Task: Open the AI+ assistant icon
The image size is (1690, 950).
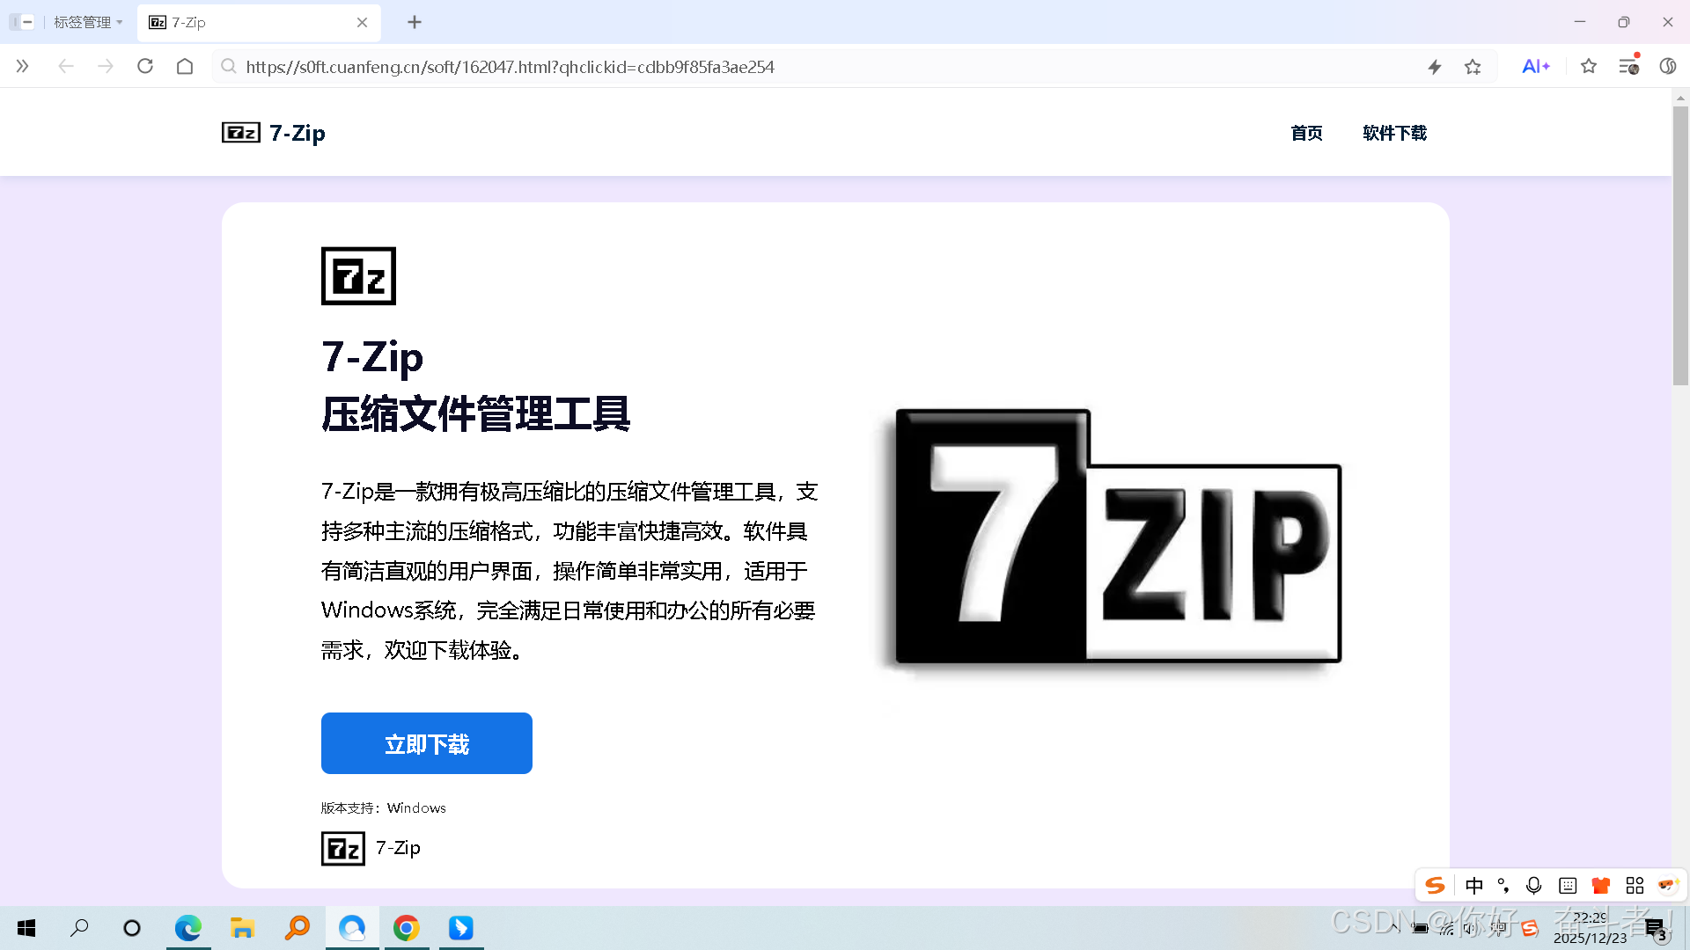Action: click(1535, 67)
